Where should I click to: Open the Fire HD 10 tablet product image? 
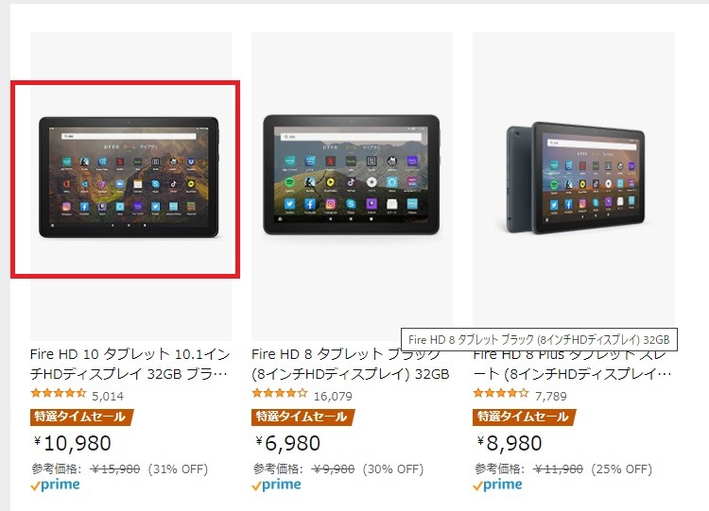129,178
